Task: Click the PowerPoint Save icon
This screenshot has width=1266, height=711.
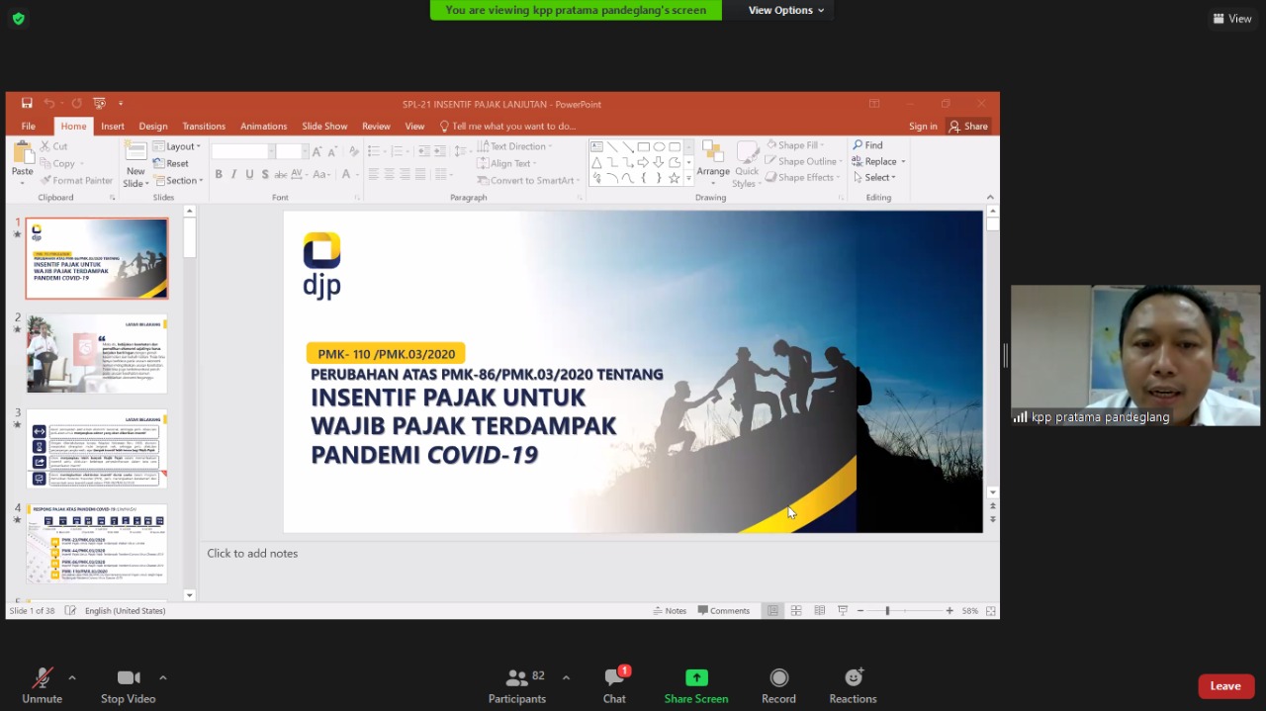Action: point(27,104)
